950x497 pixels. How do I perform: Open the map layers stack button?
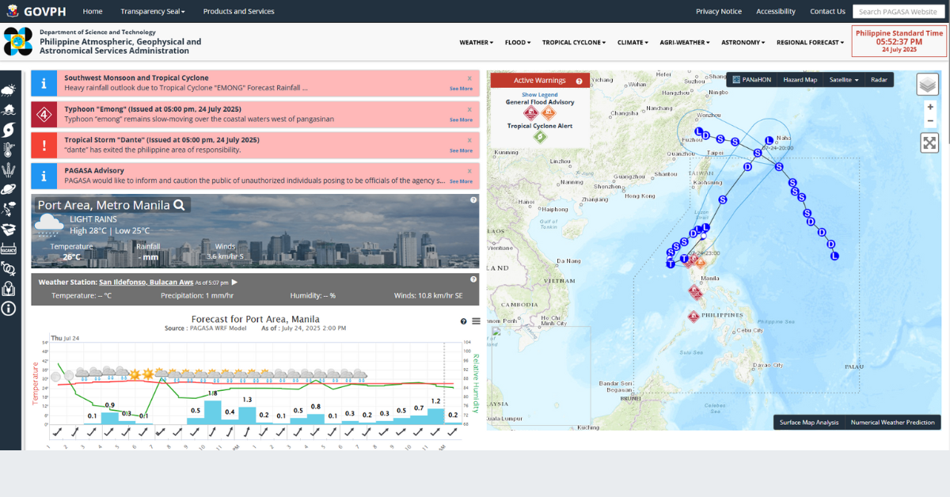tap(928, 84)
